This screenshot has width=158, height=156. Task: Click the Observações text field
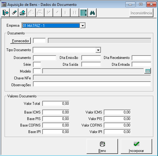[92, 84]
